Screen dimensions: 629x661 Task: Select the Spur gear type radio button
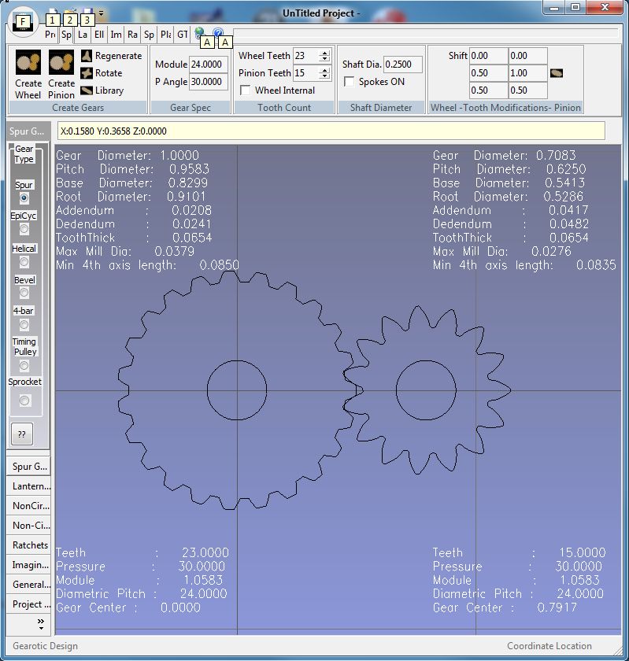click(x=24, y=198)
